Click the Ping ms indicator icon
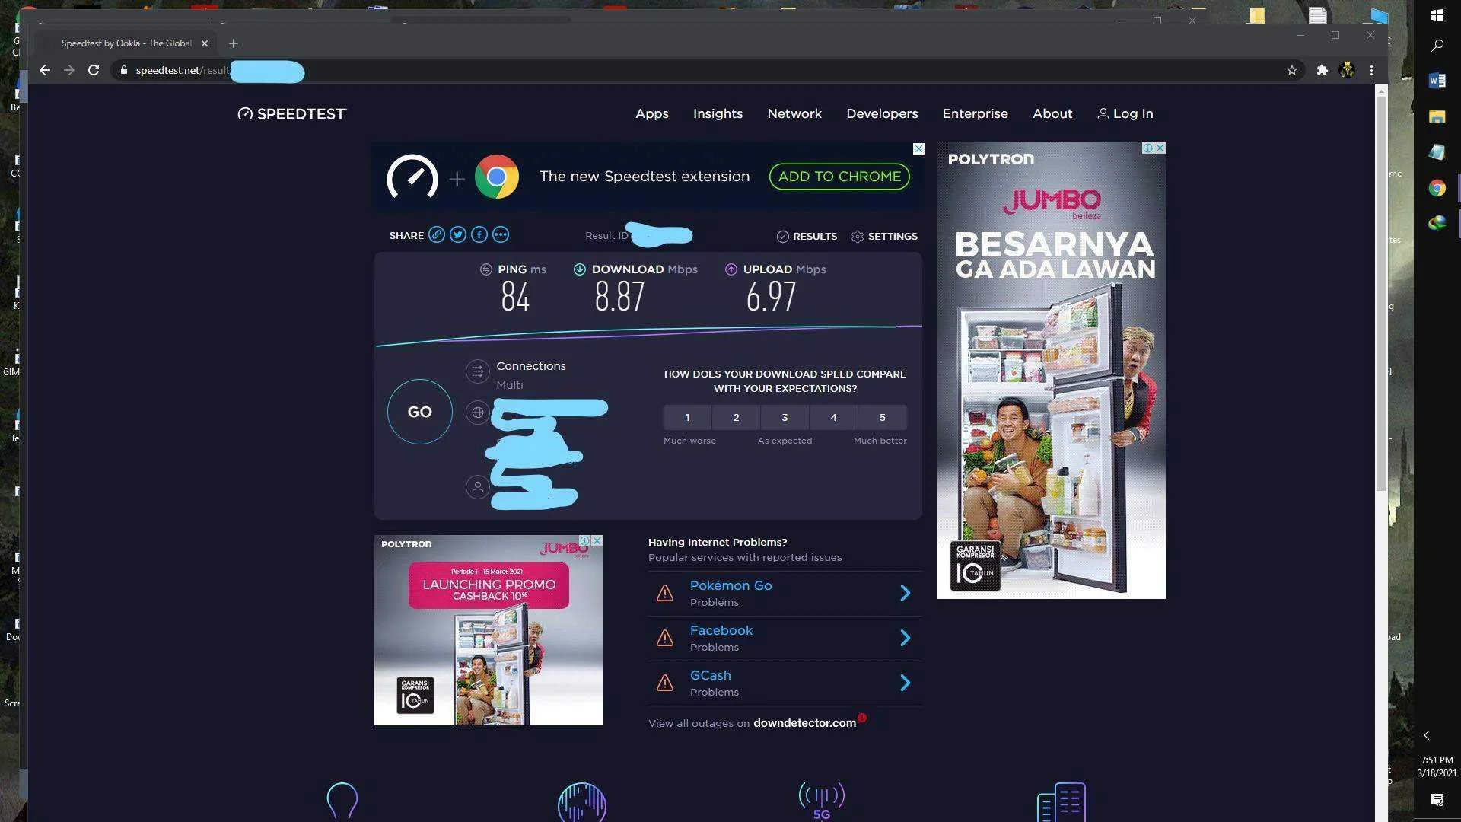 (x=486, y=269)
